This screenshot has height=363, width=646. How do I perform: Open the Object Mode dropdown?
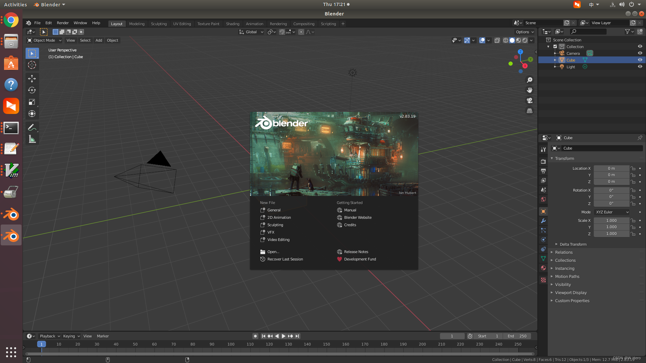(x=44, y=40)
